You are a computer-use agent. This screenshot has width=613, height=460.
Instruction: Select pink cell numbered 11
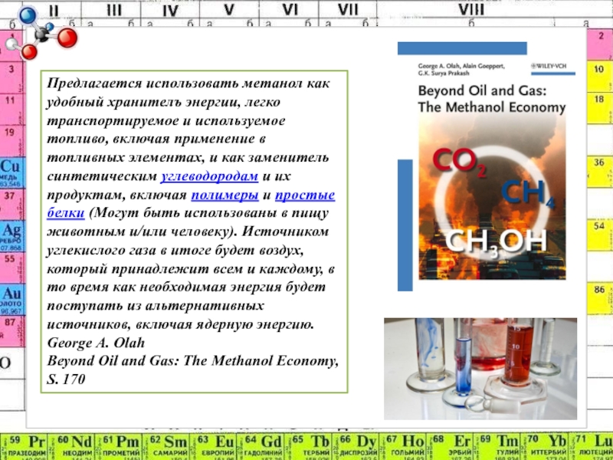(x=11, y=109)
